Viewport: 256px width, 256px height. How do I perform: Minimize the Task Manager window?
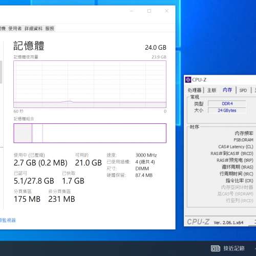[132, 11]
